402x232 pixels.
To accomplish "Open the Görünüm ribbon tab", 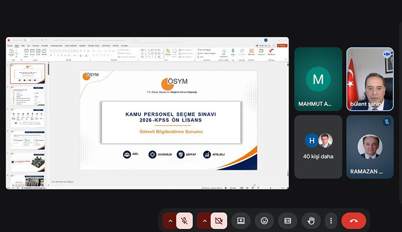I will (106, 45).
